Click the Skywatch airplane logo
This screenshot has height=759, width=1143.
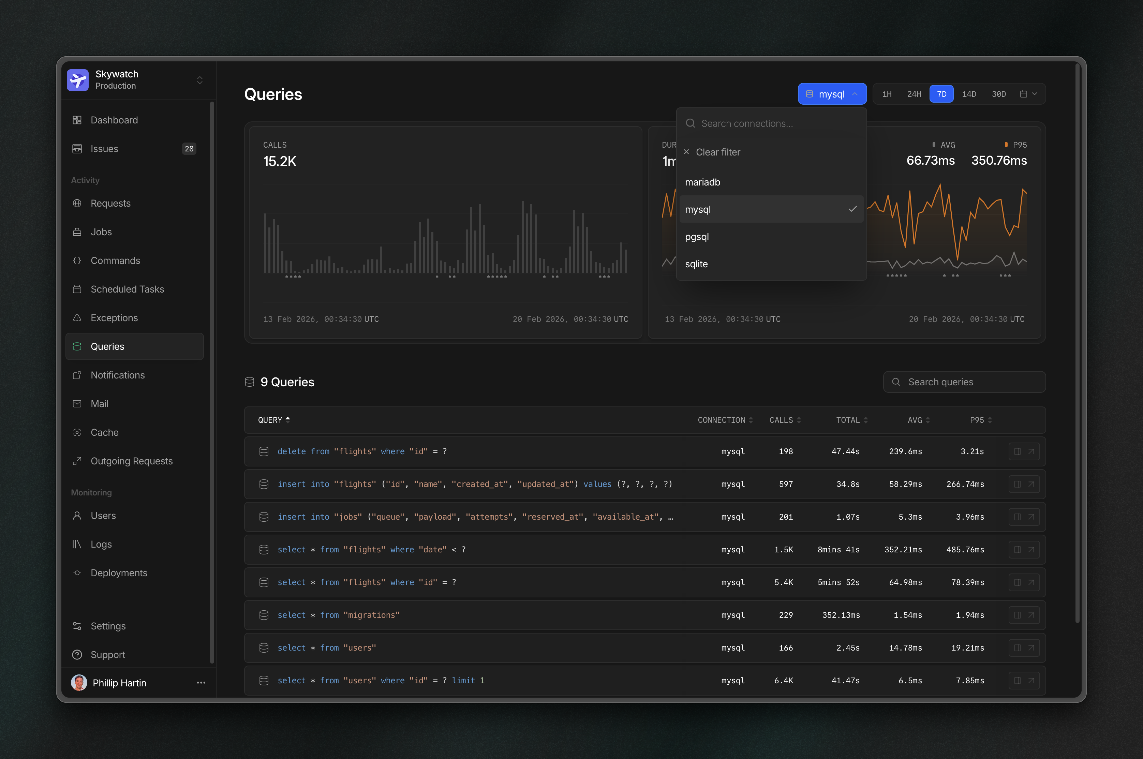pos(78,80)
